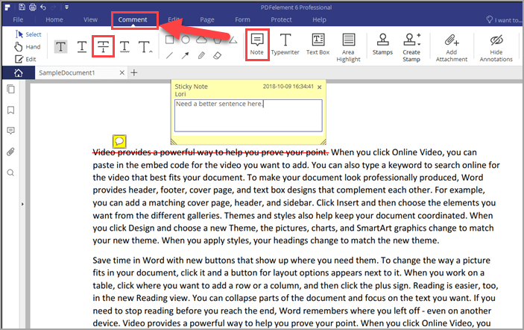
Task: Click the Undo arrow icon
Action: click(43, 7)
